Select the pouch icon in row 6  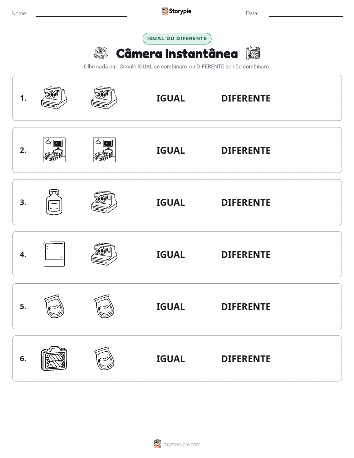[x=104, y=358]
